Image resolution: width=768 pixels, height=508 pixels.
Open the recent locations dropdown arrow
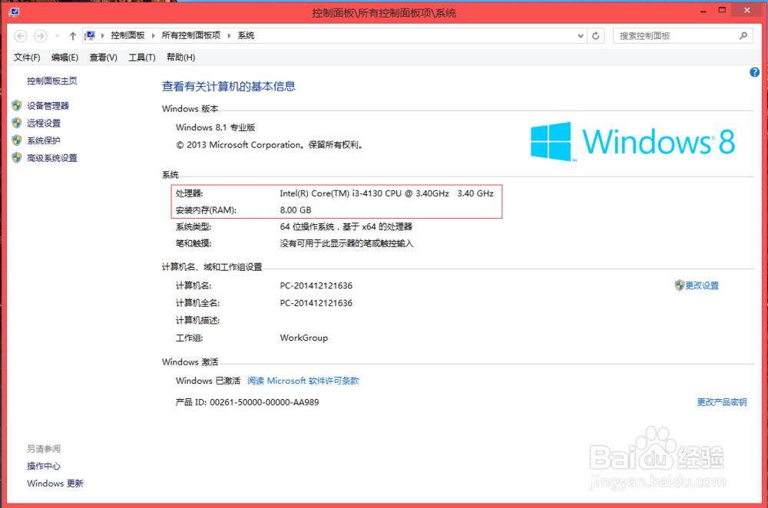click(58, 36)
